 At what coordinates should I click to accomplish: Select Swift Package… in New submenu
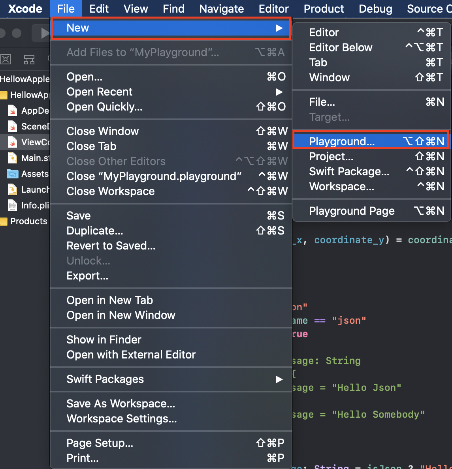click(371, 171)
